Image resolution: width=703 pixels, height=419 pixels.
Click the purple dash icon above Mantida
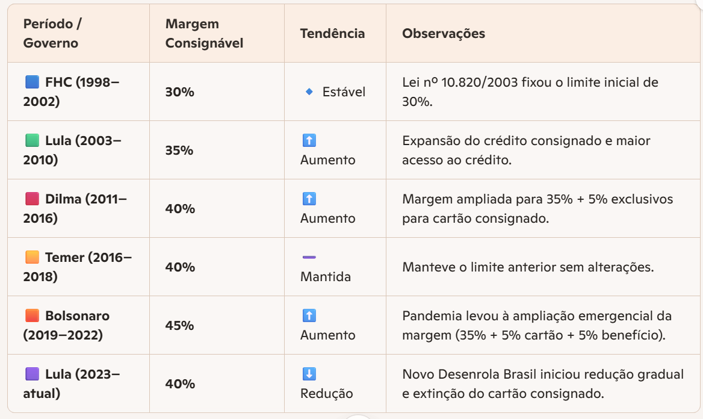(309, 257)
